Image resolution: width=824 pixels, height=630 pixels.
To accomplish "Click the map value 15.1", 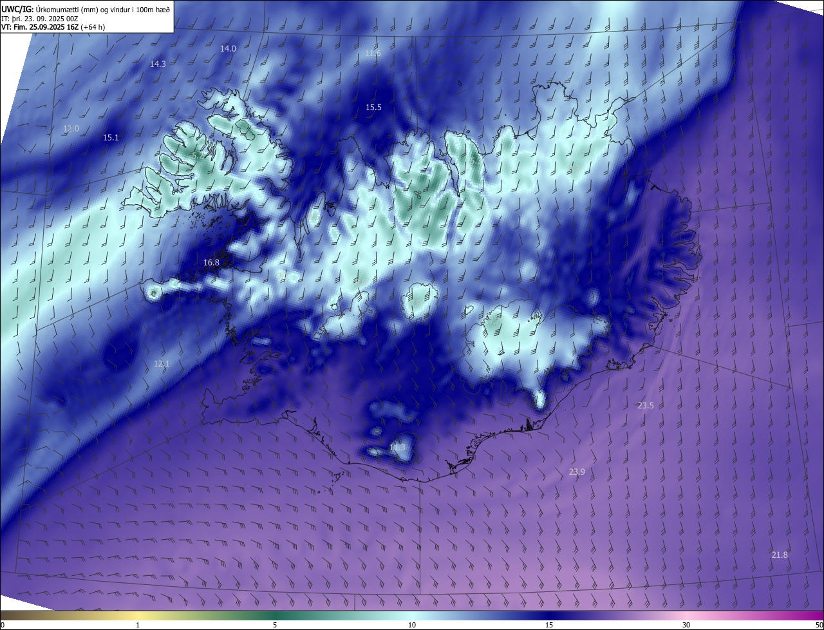I will (x=111, y=138).
